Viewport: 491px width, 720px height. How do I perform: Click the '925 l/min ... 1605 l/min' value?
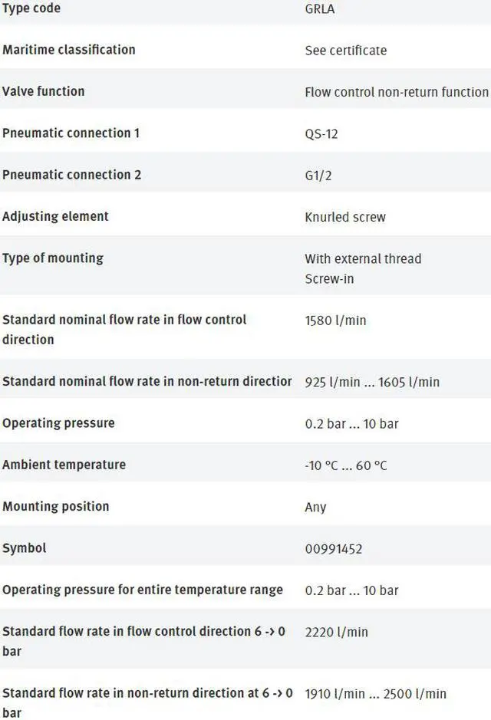pos(371,382)
